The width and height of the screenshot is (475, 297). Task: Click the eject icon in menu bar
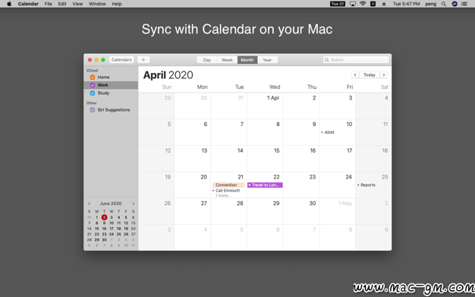point(384,4)
